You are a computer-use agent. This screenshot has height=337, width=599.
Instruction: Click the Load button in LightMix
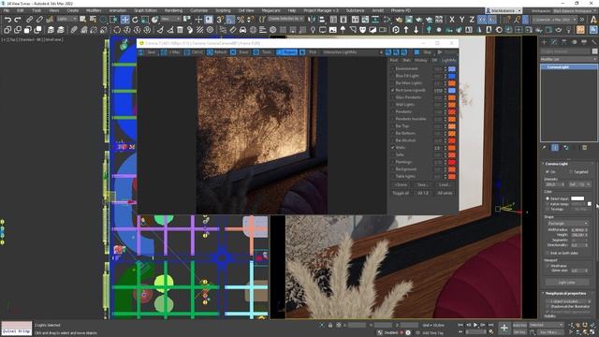click(445, 184)
